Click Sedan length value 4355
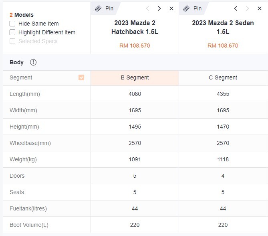The image size is (268, 236). tap(223, 94)
